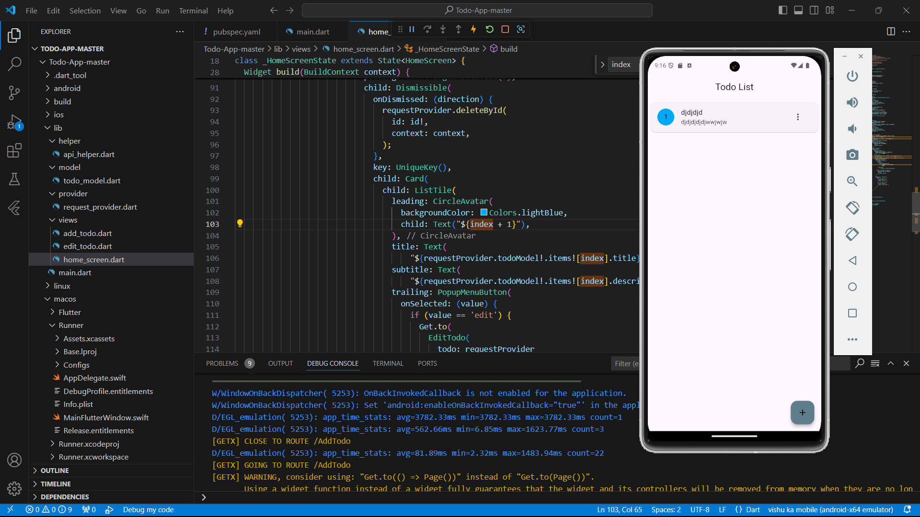
Task: Open the Run and Debug view
Action: (x=14, y=122)
